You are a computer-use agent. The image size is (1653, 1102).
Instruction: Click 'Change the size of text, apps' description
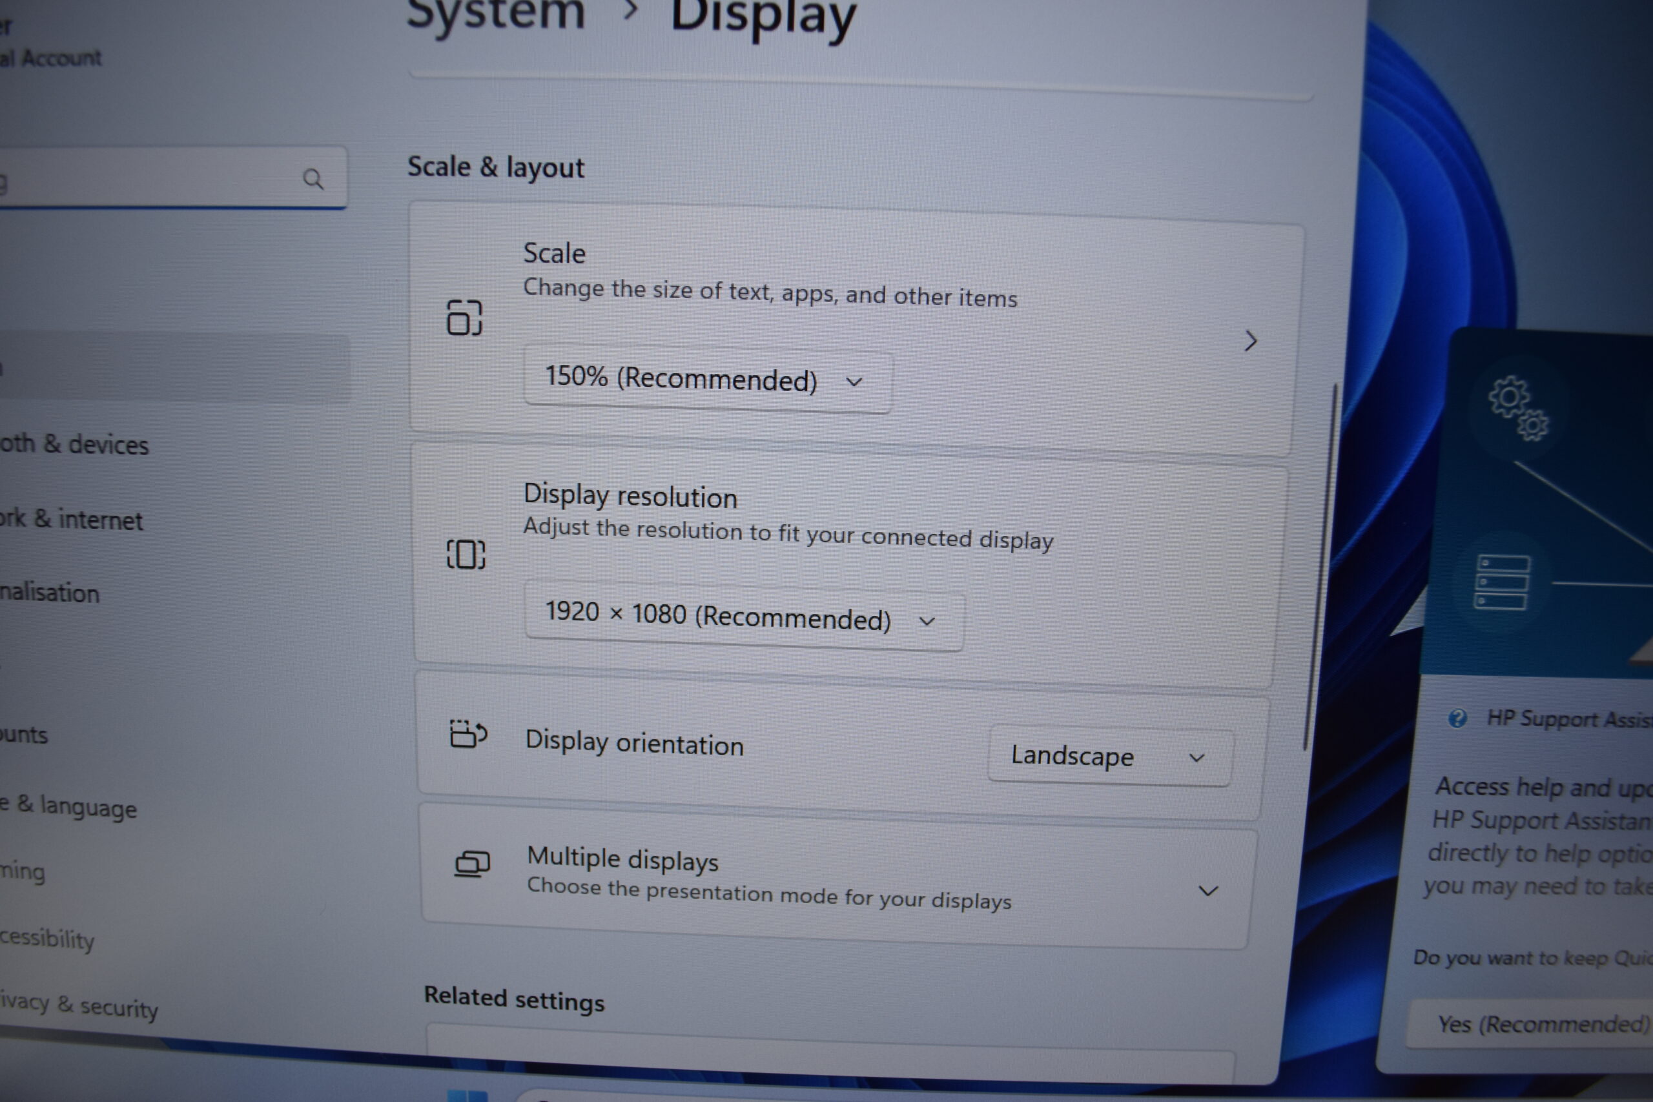pos(770,292)
